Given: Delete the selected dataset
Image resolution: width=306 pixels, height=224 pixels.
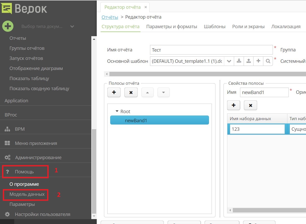Looking at the screenshot, I should (250, 105).
